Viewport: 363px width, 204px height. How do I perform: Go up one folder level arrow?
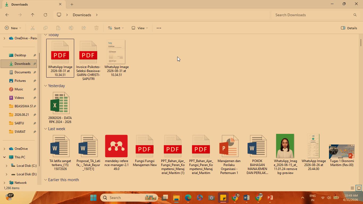pyautogui.click(x=33, y=15)
